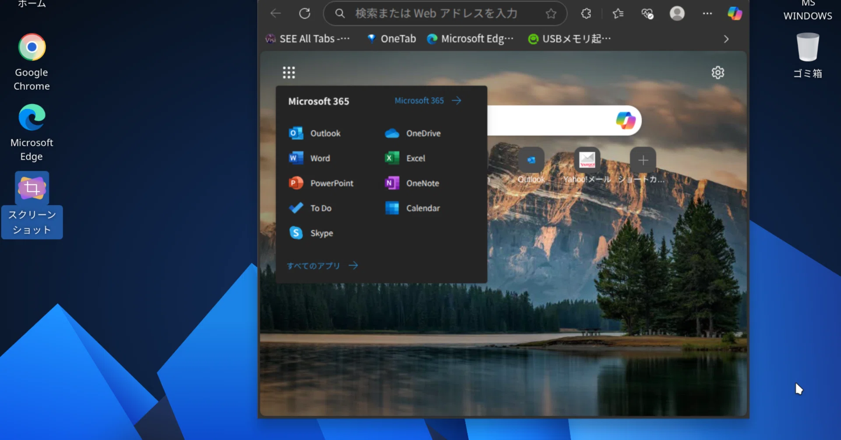The width and height of the screenshot is (841, 440).
Task: Open Skype app
Action: 311,233
